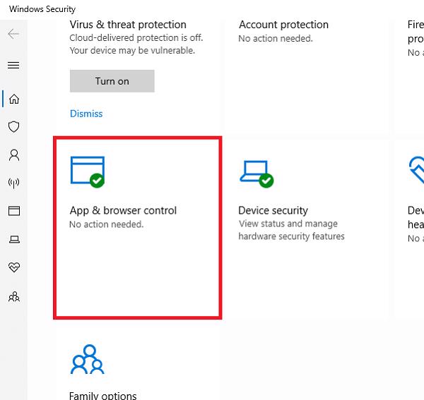424x400 pixels.
Task: Click the Turn on button
Action: click(x=112, y=81)
